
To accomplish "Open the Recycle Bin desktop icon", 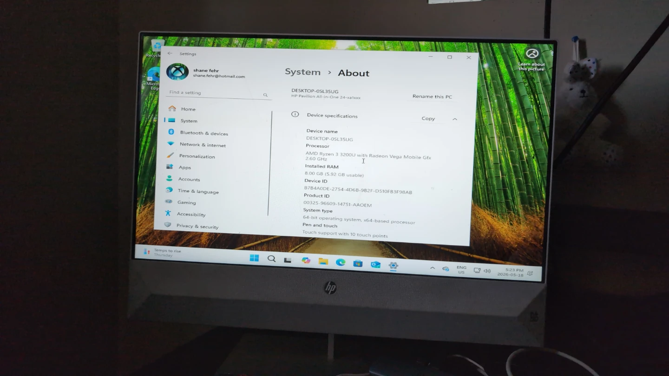I will (155, 48).
